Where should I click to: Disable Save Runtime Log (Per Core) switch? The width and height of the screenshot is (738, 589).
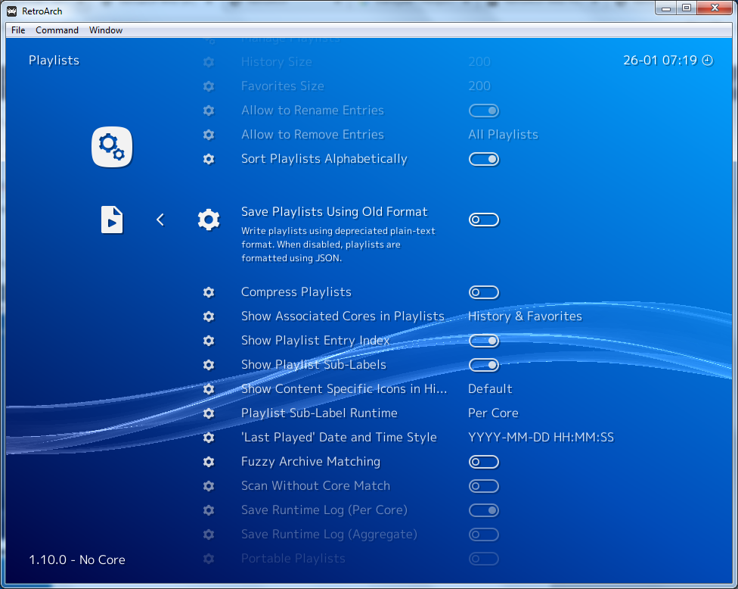484,510
